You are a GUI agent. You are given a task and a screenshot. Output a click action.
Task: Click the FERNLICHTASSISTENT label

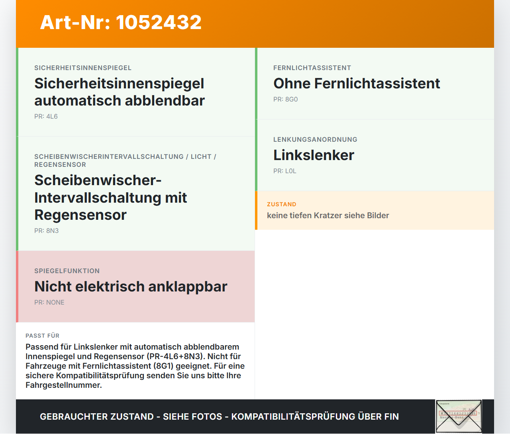coord(312,68)
